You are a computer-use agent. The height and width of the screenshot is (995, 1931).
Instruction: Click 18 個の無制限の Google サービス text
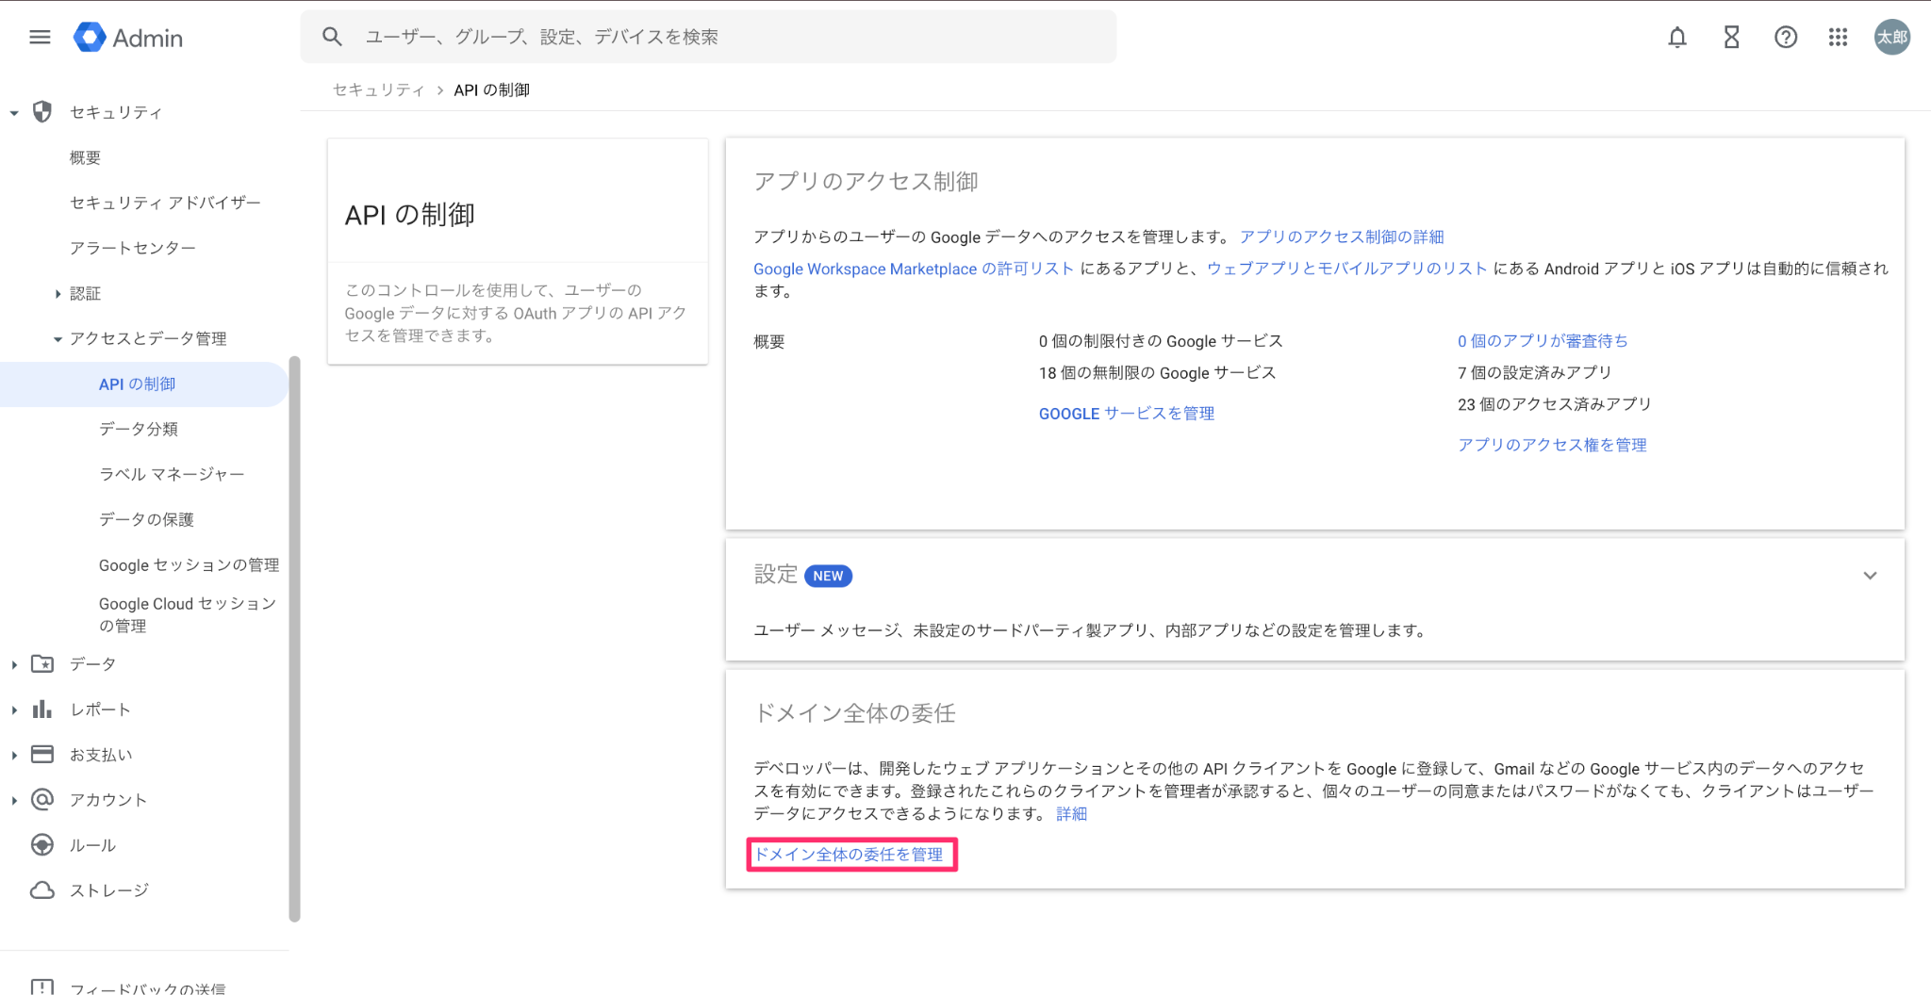coord(1157,373)
